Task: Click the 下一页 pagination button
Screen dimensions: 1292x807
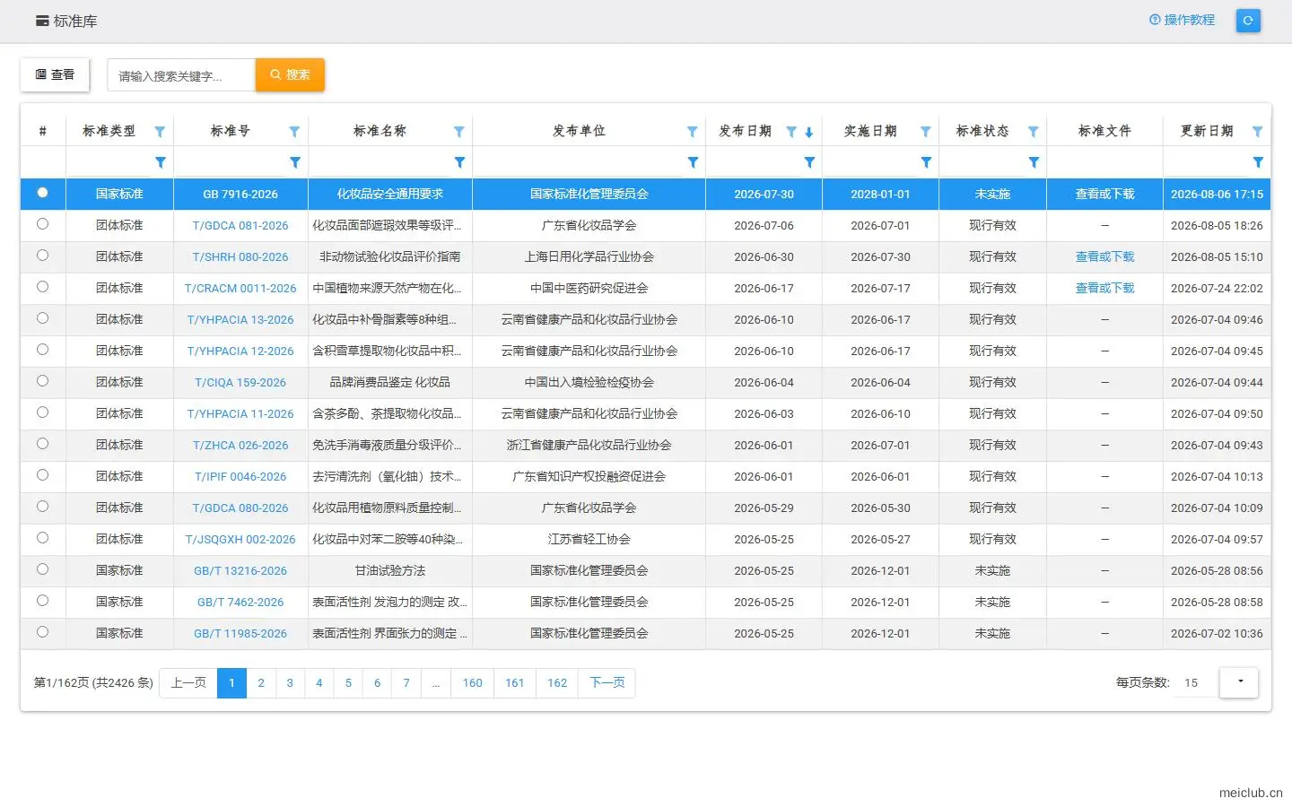Action: click(x=607, y=683)
